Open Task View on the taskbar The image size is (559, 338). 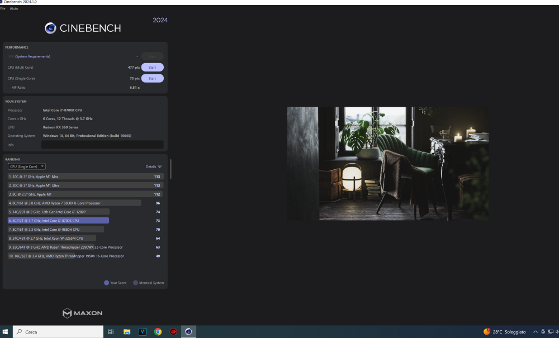(111, 332)
